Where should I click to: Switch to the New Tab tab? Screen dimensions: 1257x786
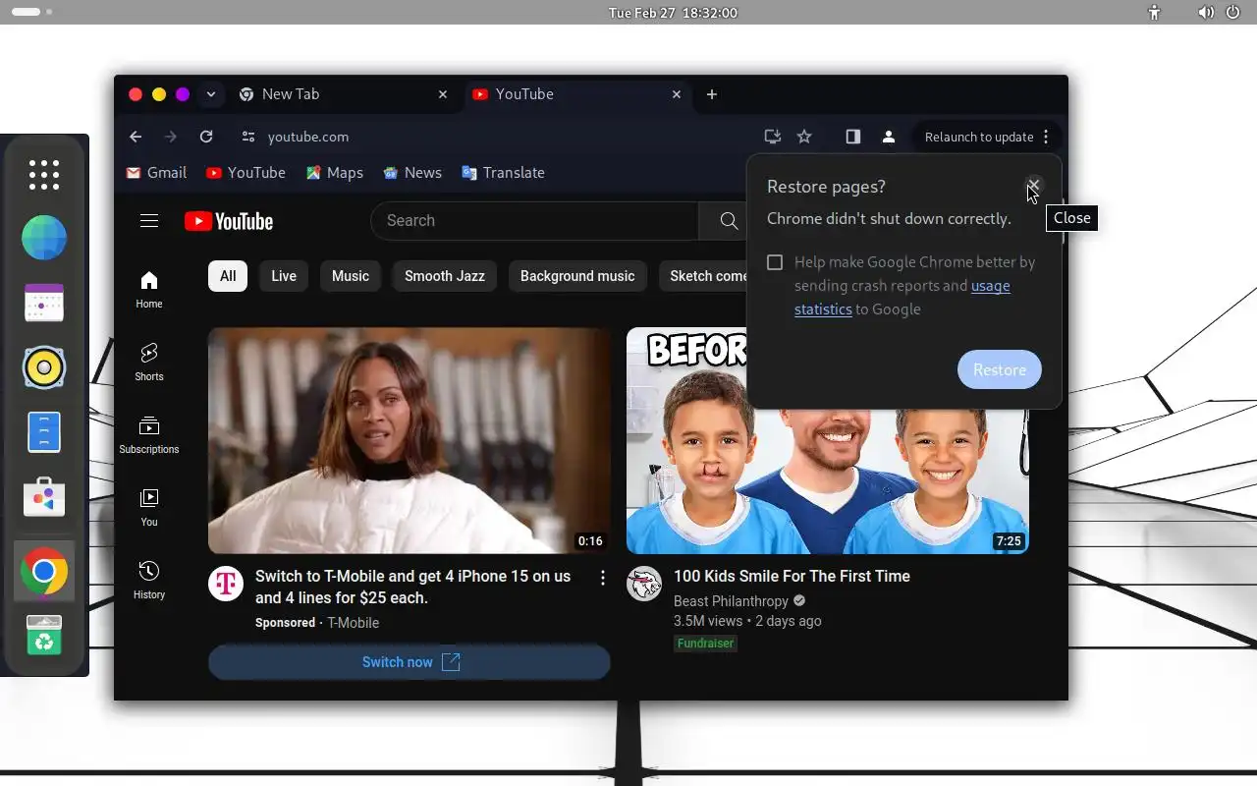pos(343,94)
